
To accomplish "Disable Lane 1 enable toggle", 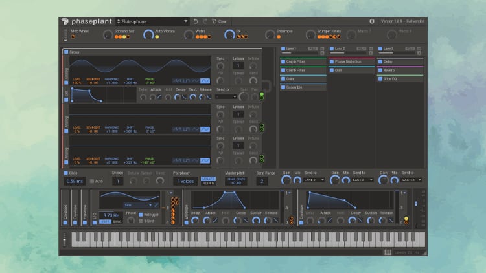I will point(283,49).
